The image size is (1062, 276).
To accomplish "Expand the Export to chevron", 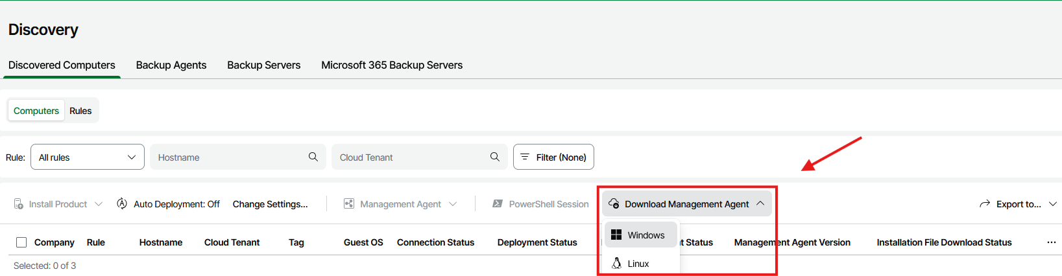I will (1053, 204).
